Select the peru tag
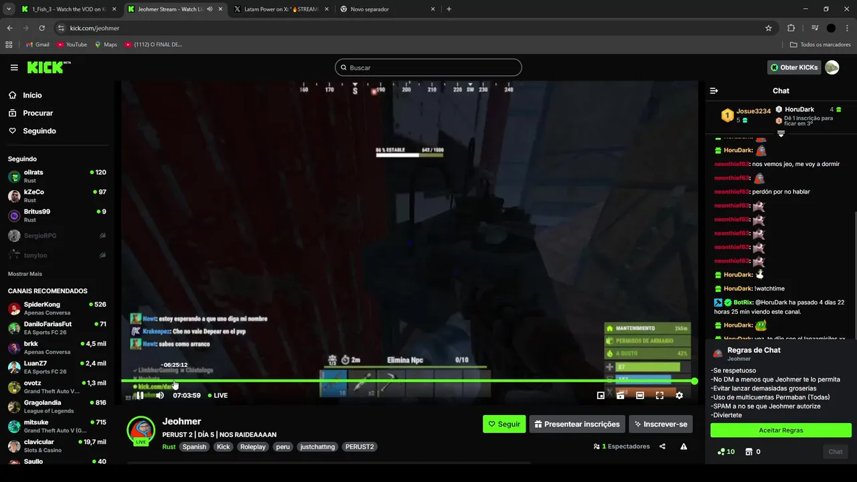The image size is (857, 482). pyautogui.click(x=283, y=447)
